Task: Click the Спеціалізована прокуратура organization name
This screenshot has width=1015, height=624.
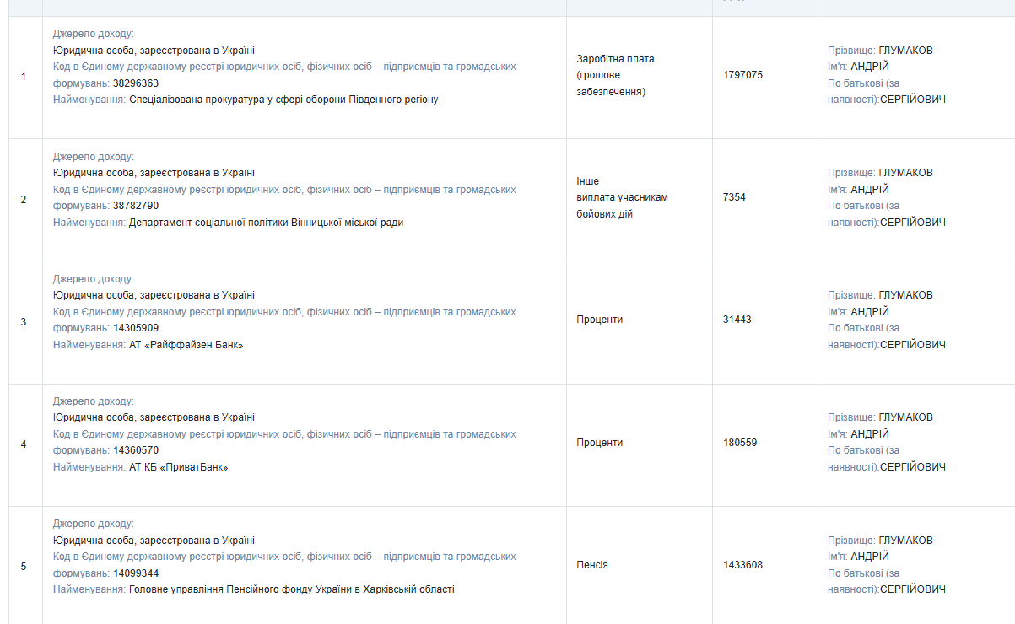Action: [283, 100]
